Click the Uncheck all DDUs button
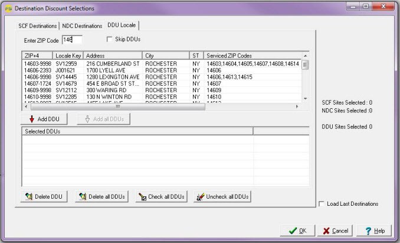This screenshot has width=400, height=243. coord(222,196)
